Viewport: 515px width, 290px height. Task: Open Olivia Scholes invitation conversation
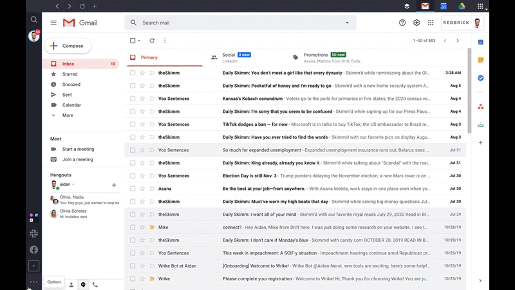coord(84,213)
